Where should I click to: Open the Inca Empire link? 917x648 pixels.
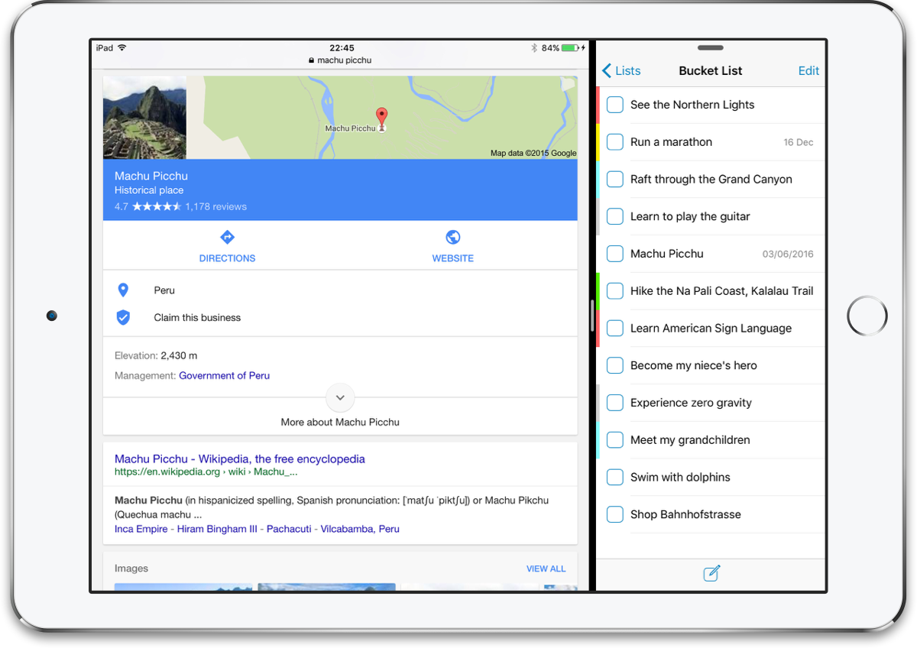click(141, 529)
